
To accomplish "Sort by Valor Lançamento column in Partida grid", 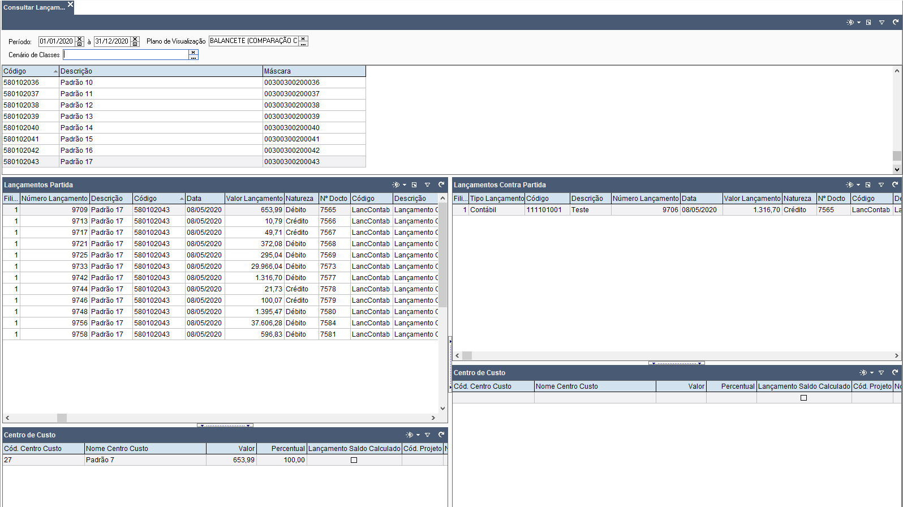I will [x=253, y=199].
